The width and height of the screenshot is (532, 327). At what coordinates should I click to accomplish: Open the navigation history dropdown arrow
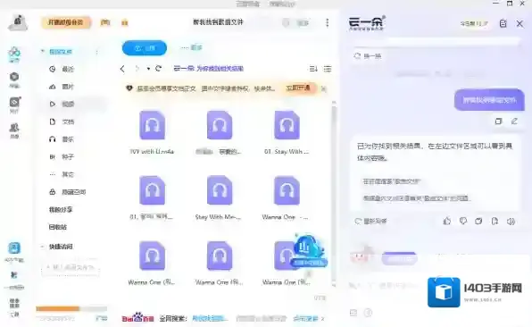148,69
